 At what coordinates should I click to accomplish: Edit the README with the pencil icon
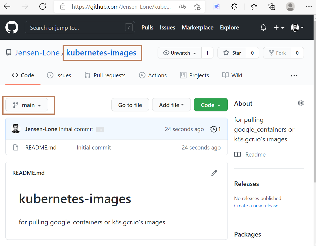coord(214,173)
